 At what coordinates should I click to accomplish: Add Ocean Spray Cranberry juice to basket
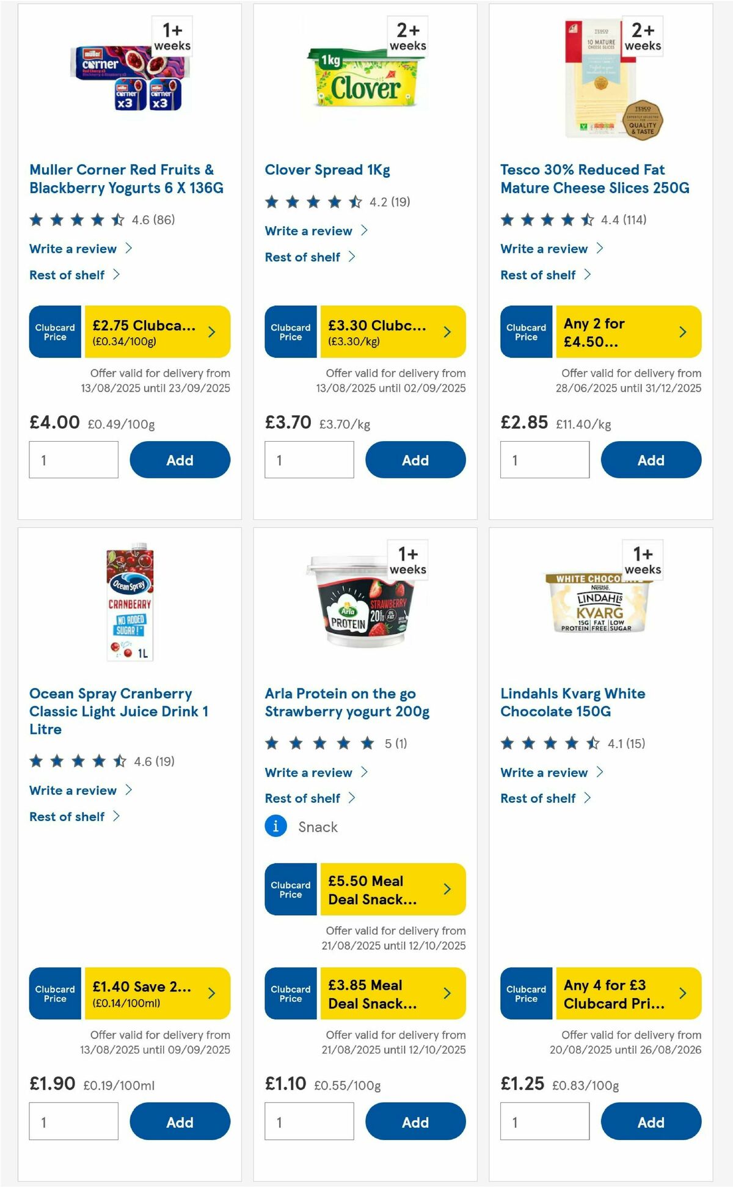point(179,1122)
